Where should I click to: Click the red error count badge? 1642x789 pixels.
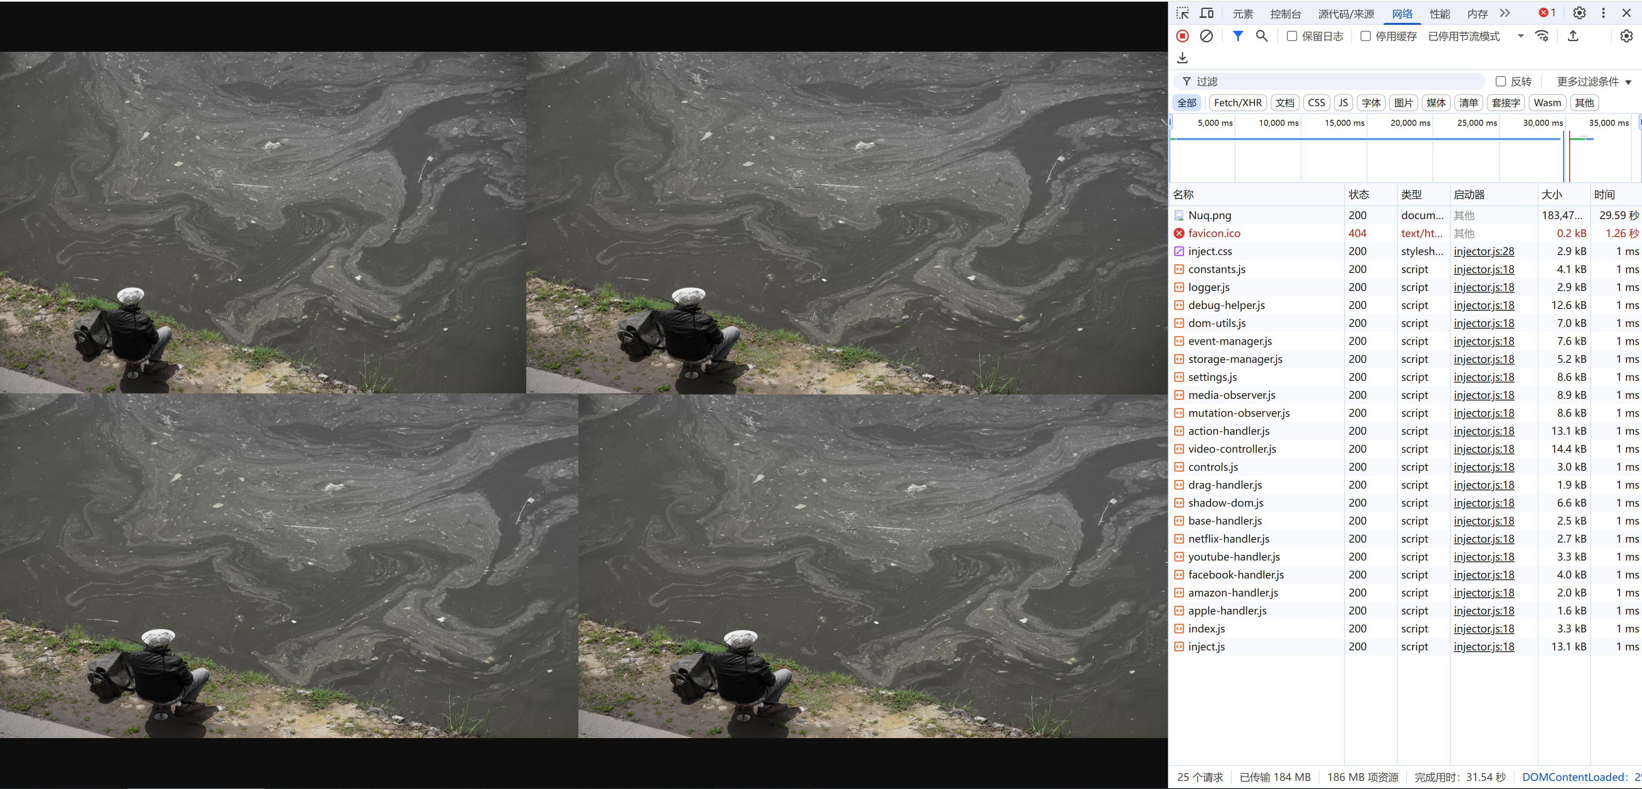(1547, 13)
